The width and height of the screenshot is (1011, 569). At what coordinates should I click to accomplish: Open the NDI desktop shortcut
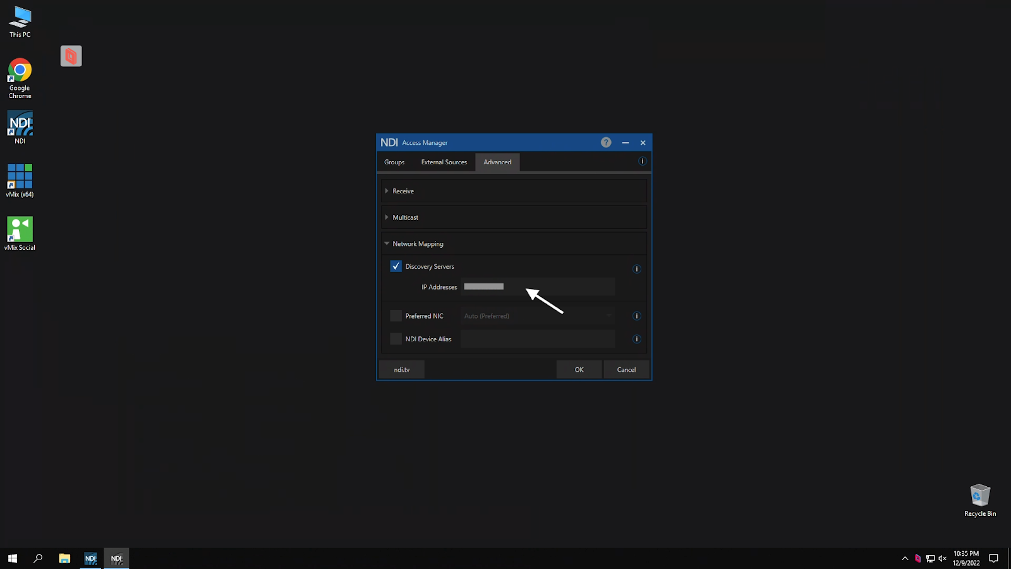(x=20, y=128)
